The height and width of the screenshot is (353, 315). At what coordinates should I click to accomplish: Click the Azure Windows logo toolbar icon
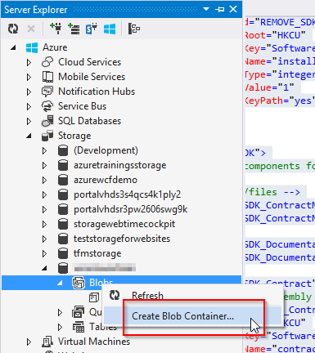[110, 29]
